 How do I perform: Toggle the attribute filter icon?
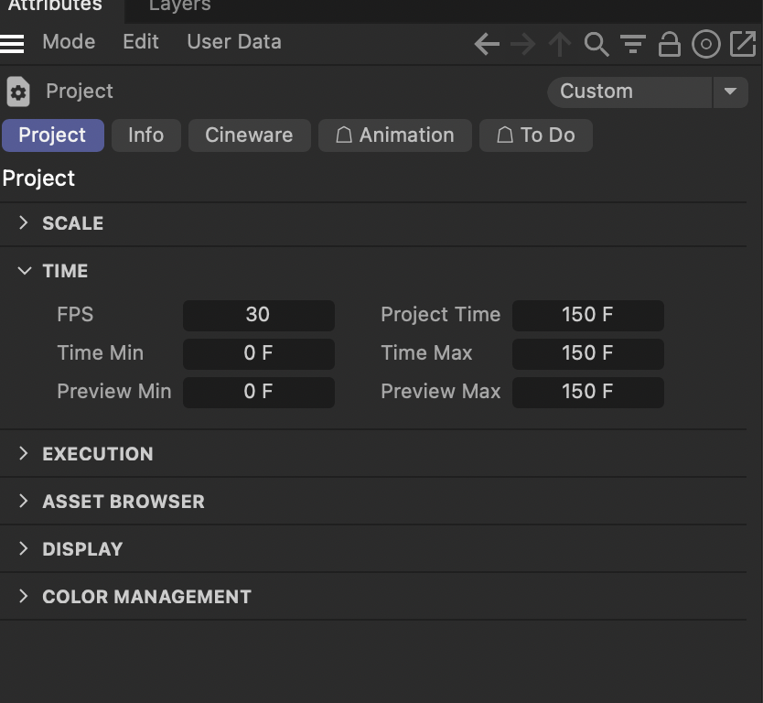coord(633,44)
